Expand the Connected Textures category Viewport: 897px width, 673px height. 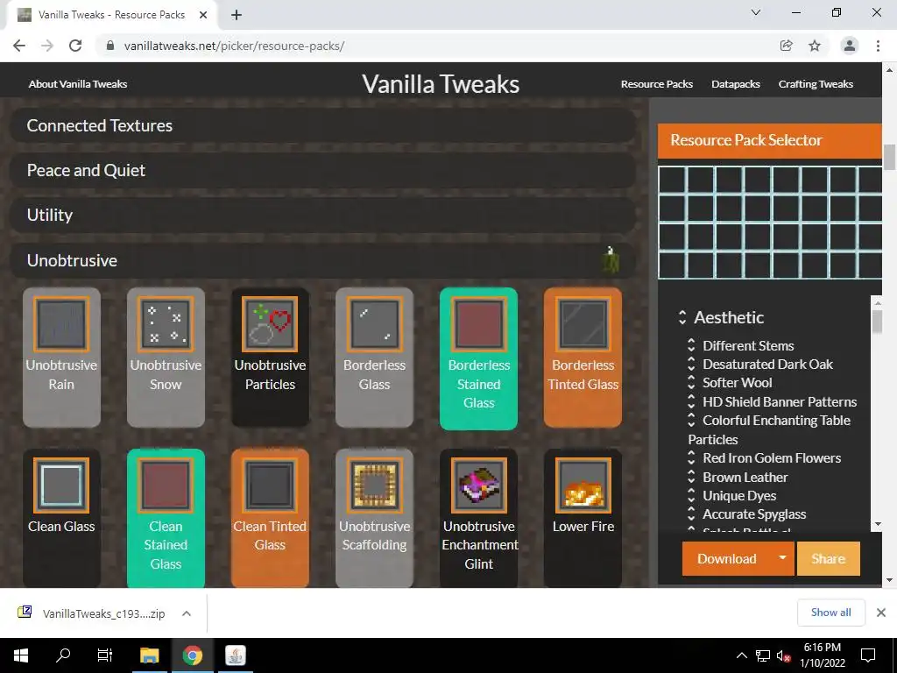322,125
